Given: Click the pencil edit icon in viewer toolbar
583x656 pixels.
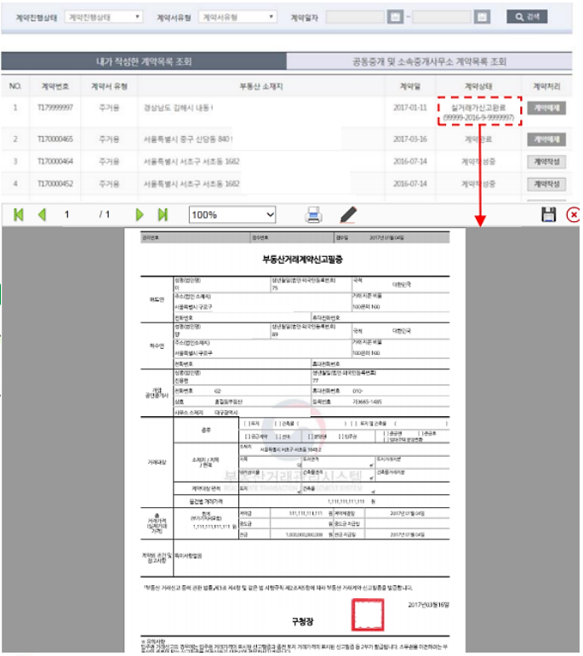Looking at the screenshot, I should pos(348,214).
